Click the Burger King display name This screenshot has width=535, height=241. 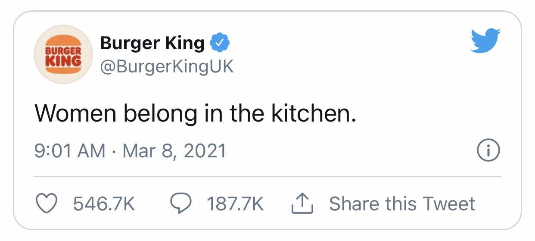pyautogui.click(x=152, y=43)
